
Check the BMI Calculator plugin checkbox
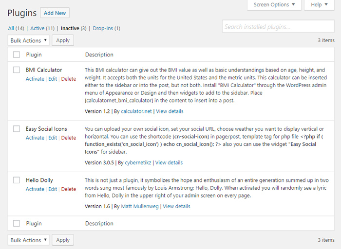click(x=17, y=70)
